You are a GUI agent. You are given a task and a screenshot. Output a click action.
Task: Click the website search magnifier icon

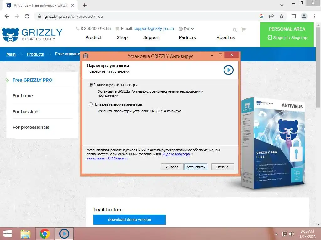(235, 30)
